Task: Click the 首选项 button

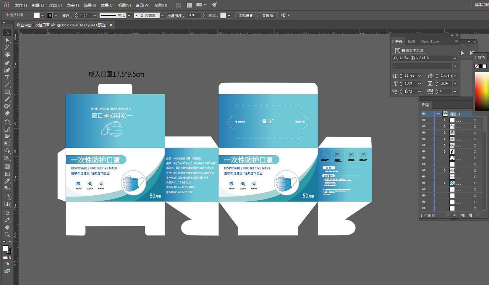Action: point(267,15)
